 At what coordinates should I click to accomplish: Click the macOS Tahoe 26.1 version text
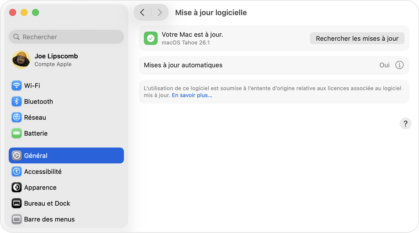pos(186,43)
